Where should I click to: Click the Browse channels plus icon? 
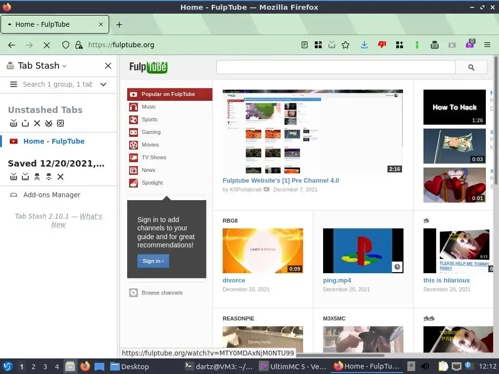[134, 293]
